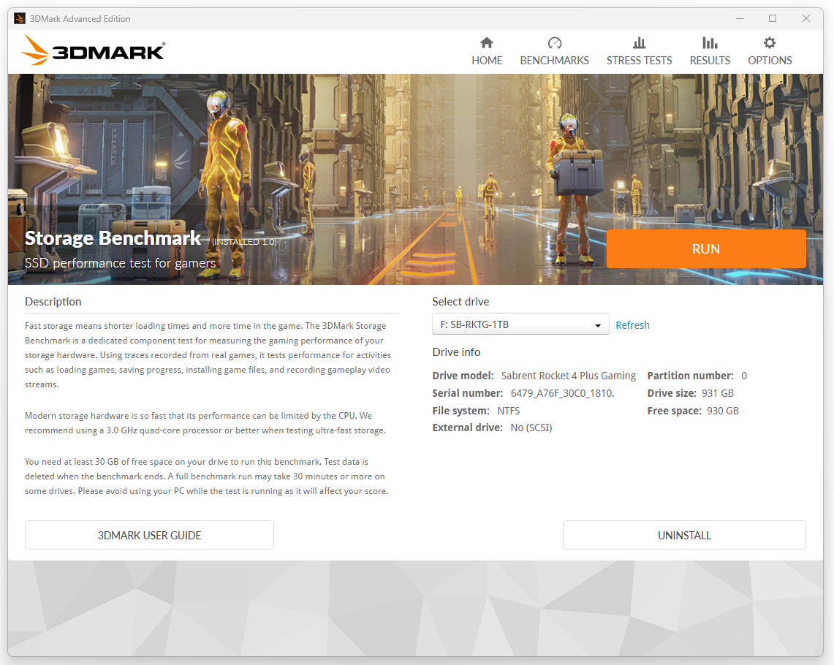Click the Benchmarks gauge icon
The height and width of the screenshot is (665, 834).
(x=554, y=42)
